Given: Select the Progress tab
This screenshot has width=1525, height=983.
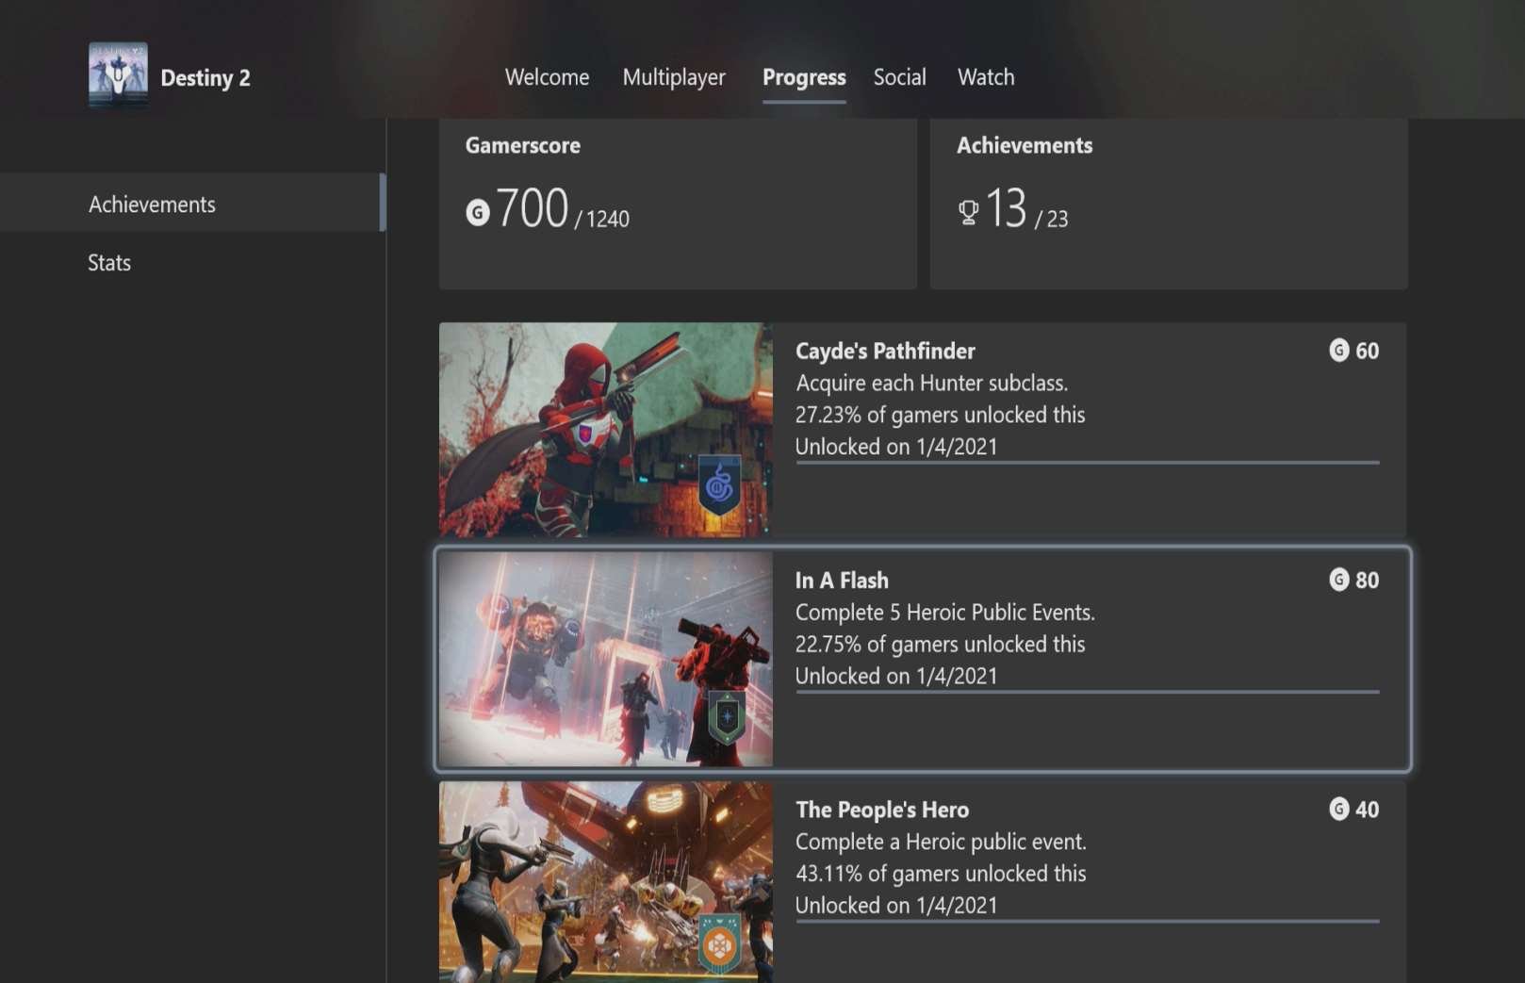Looking at the screenshot, I should pyautogui.click(x=804, y=77).
